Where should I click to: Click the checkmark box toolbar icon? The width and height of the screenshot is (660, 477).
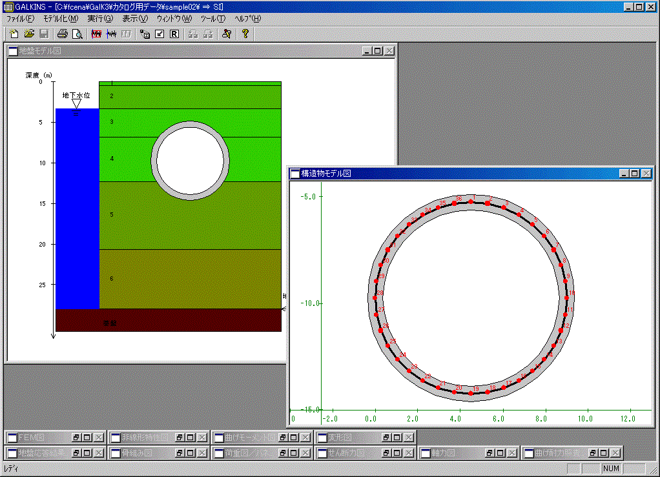click(x=160, y=34)
